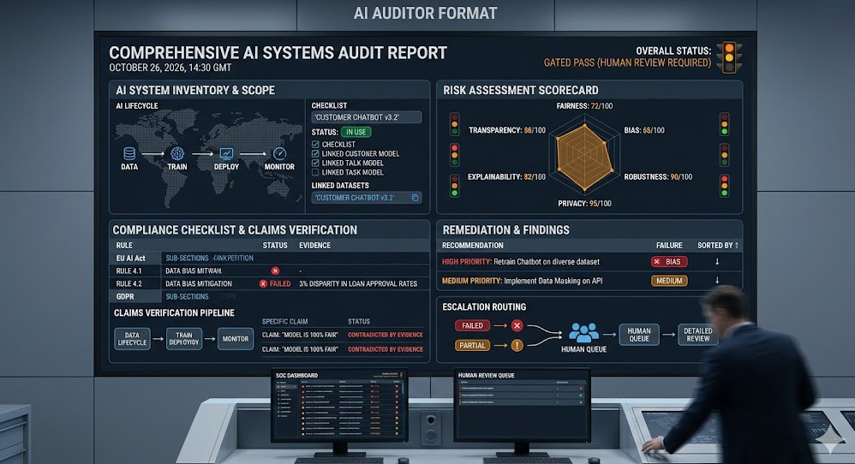This screenshot has height=464, width=855.
Task: Select the FAILED escalation badge
Action: coord(472,325)
